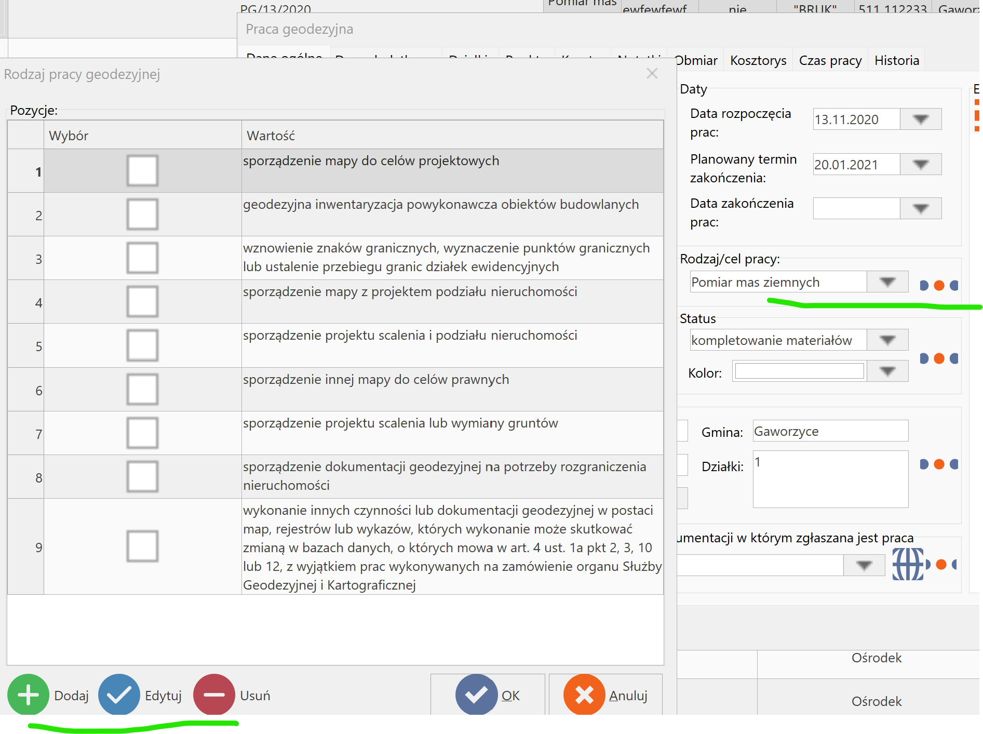Check the box for sporządzenie mapy do celów projektowych

142,170
